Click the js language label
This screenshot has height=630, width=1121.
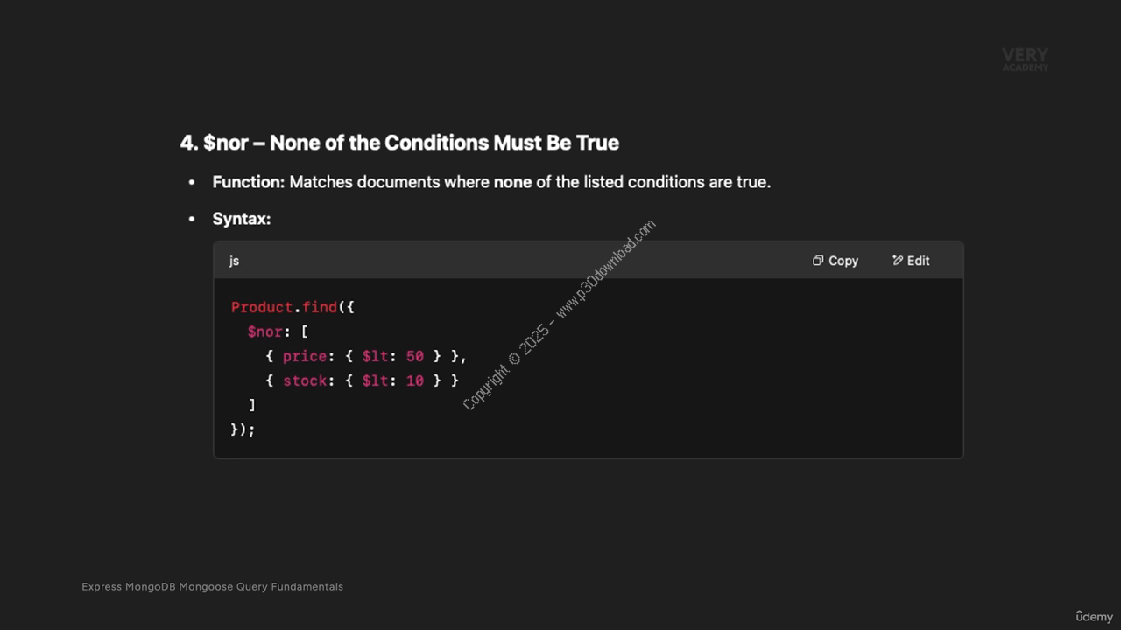tap(234, 261)
